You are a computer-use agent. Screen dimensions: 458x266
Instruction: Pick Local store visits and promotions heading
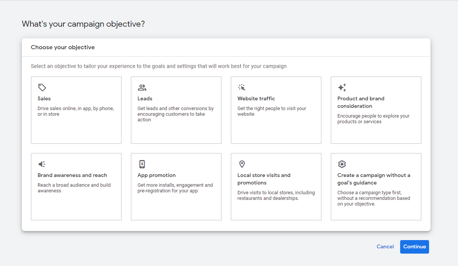(x=264, y=179)
